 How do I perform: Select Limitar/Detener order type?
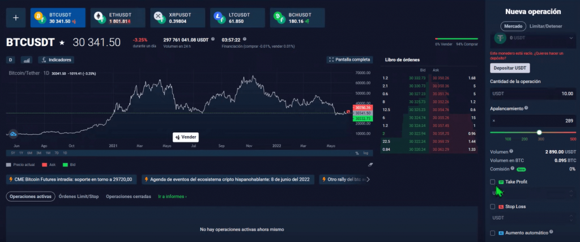point(546,26)
